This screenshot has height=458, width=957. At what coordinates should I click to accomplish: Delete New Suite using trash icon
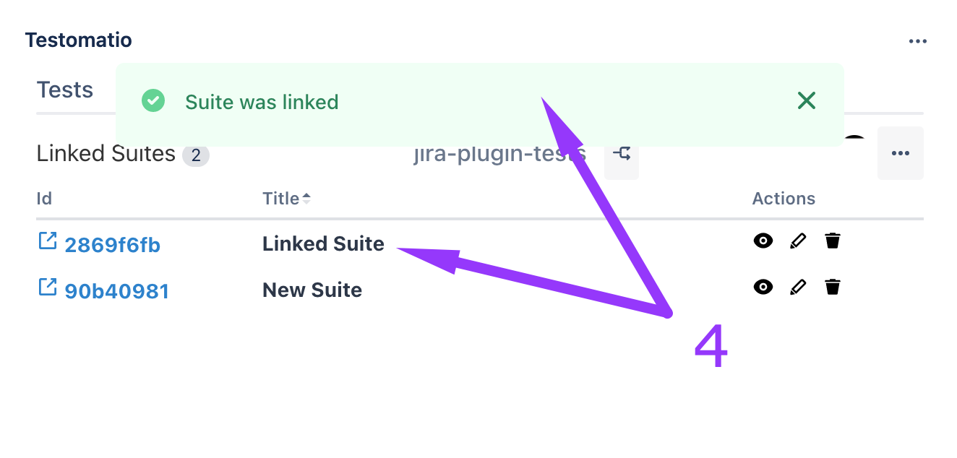pos(833,288)
